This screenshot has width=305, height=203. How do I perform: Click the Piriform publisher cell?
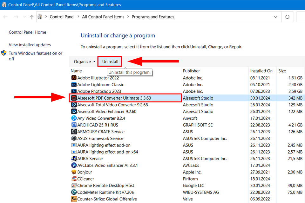point(190,179)
